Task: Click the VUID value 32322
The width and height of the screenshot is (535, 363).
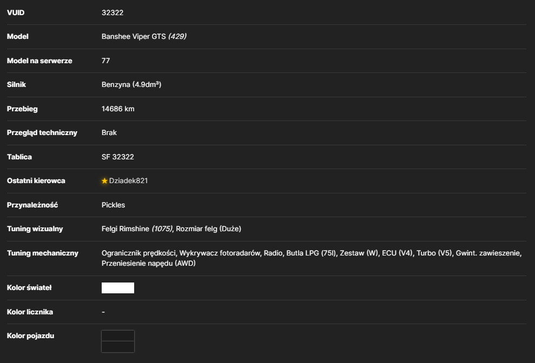Action: 113,12
